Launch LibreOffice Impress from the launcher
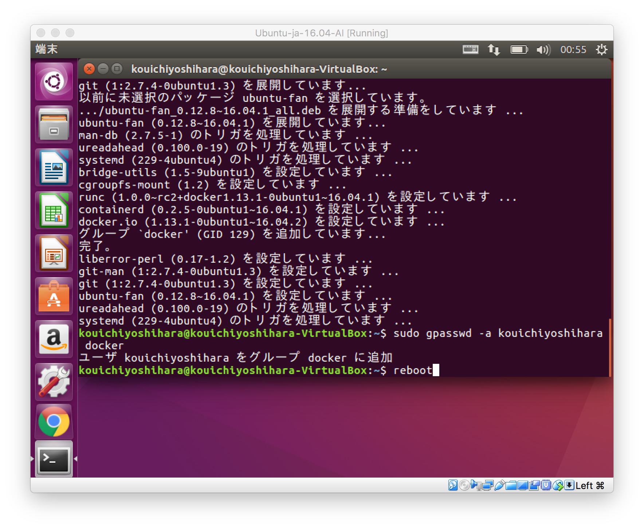 [x=54, y=253]
